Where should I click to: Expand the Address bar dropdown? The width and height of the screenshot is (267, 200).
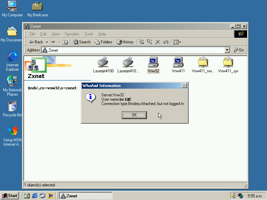pyautogui.click(x=227, y=50)
